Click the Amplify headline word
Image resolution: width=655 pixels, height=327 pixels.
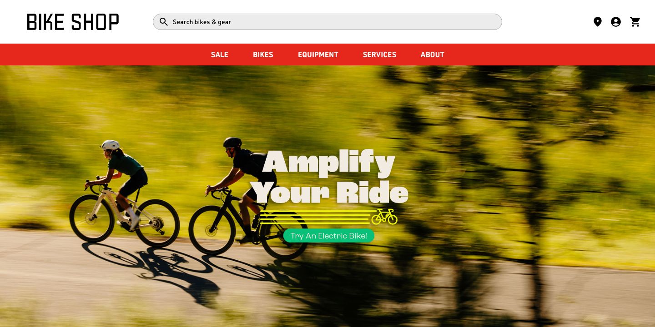point(329,163)
